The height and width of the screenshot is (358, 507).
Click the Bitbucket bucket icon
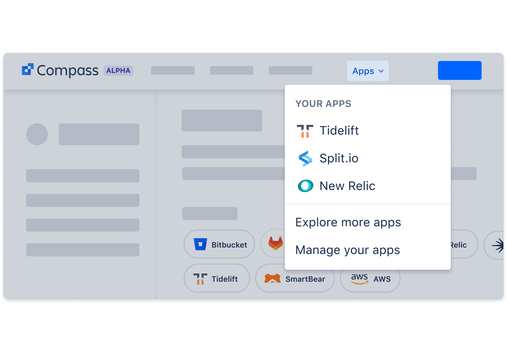tap(200, 244)
